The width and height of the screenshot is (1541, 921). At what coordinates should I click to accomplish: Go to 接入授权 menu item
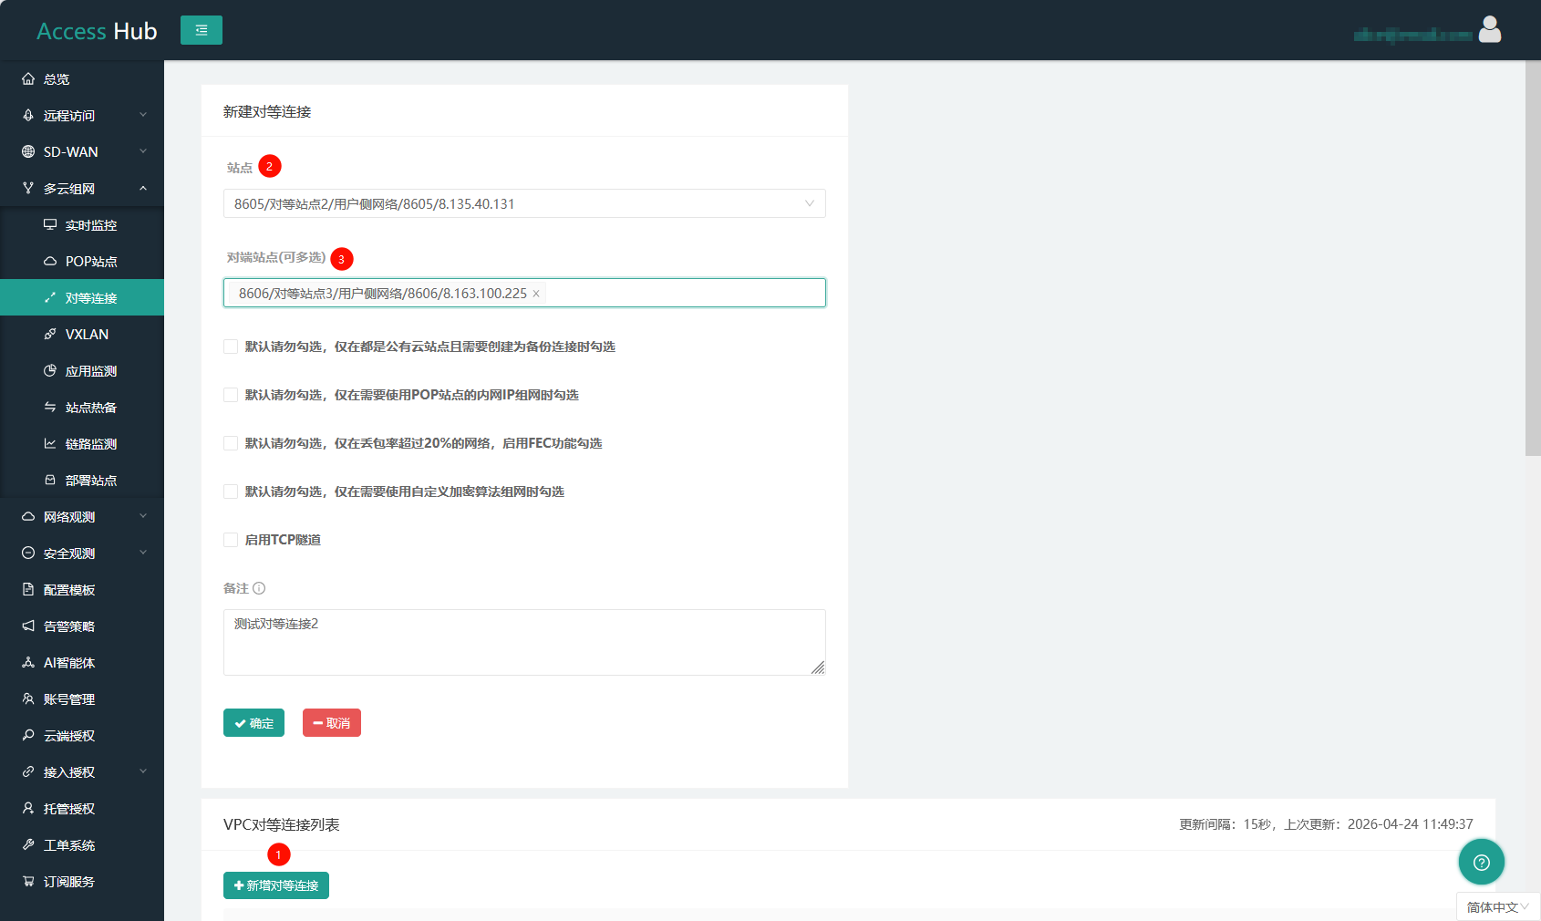click(82, 772)
